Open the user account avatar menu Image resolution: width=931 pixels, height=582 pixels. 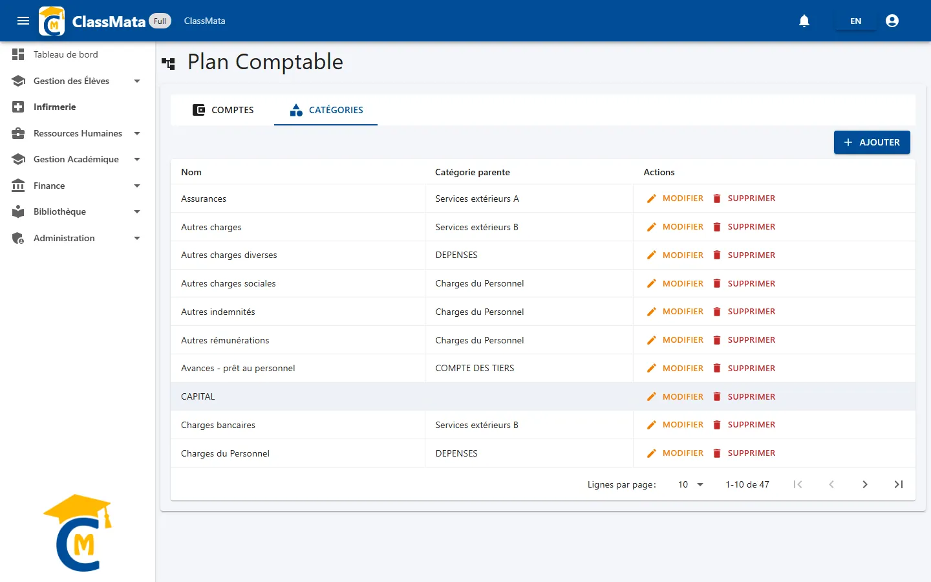coord(892,21)
